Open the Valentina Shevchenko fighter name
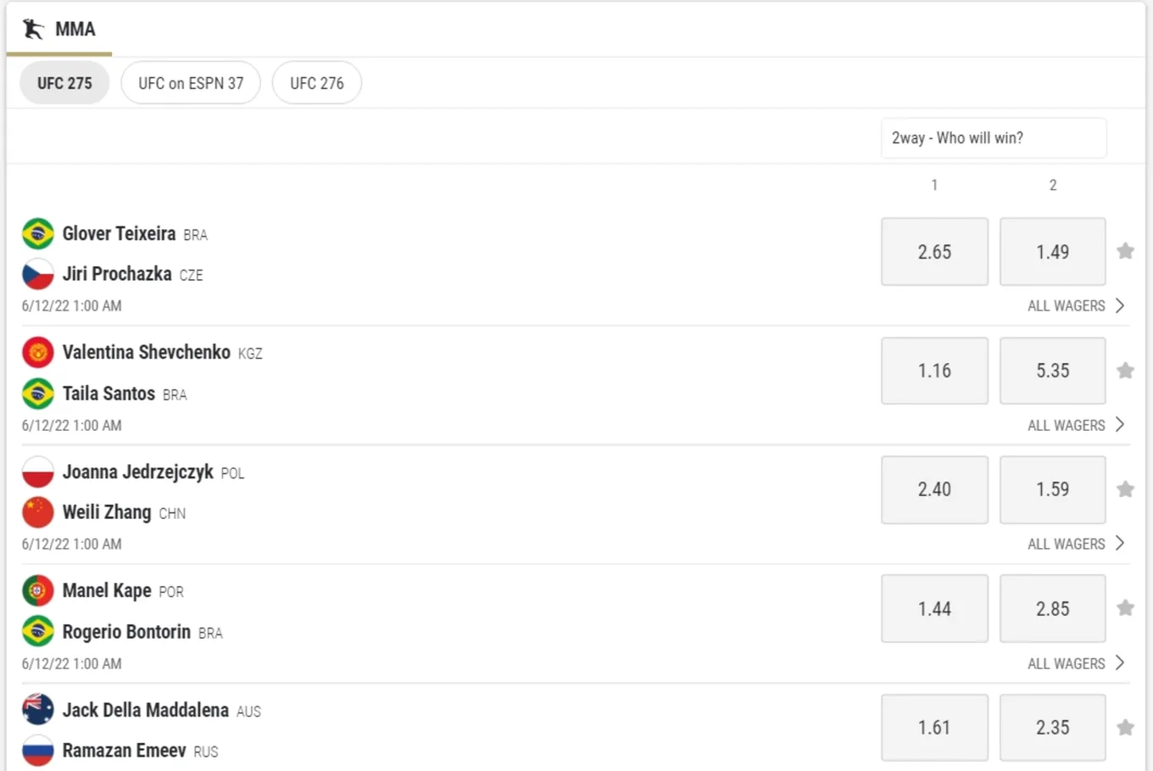The width and height of the screenshot is (1153, 771). click(147, 352)
